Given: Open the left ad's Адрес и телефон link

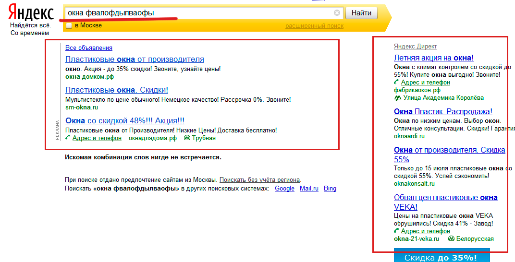Looking at the screenshot, I should (97, 138).
